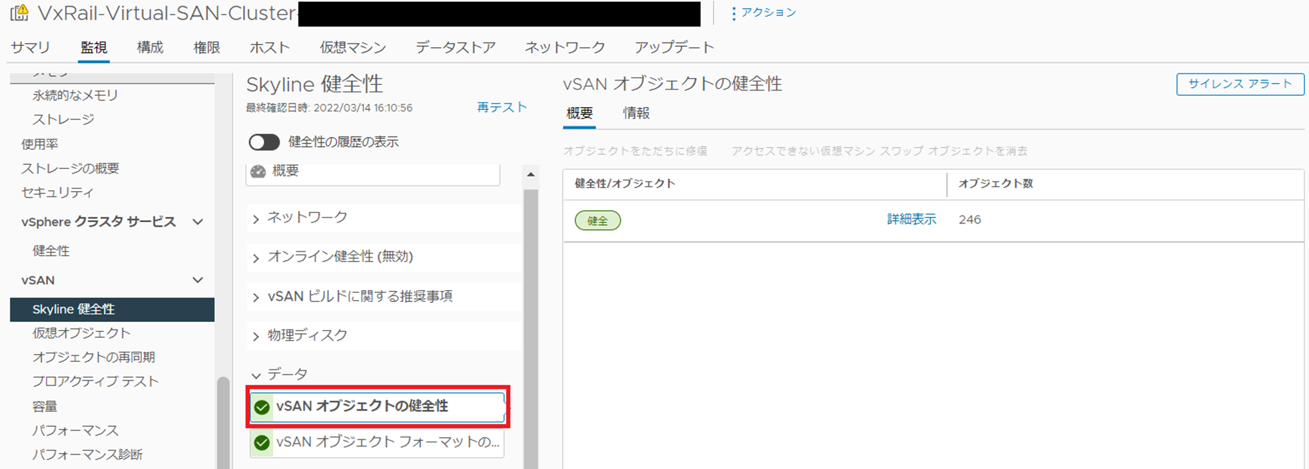Screen dimensions: 1309x469
Task: Expand the ネットワーク health category
Action: [256, 218]
